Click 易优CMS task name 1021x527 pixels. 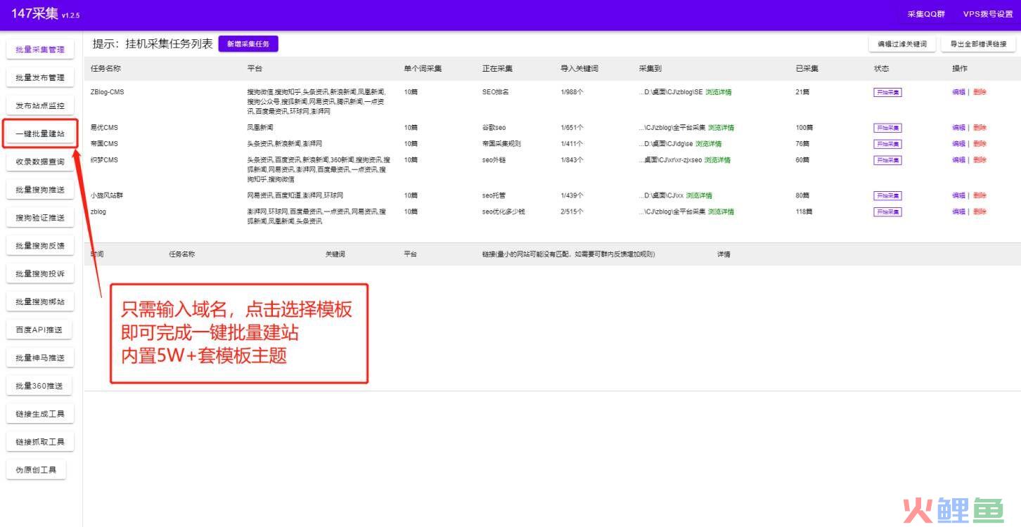coord(104,128)
